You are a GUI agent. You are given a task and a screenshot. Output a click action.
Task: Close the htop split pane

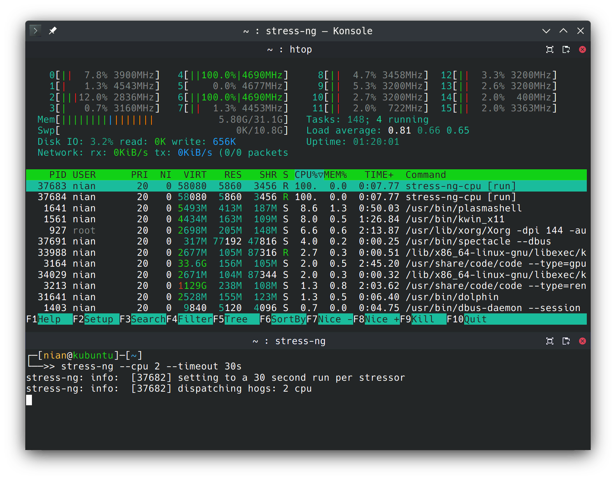[583, 49]
